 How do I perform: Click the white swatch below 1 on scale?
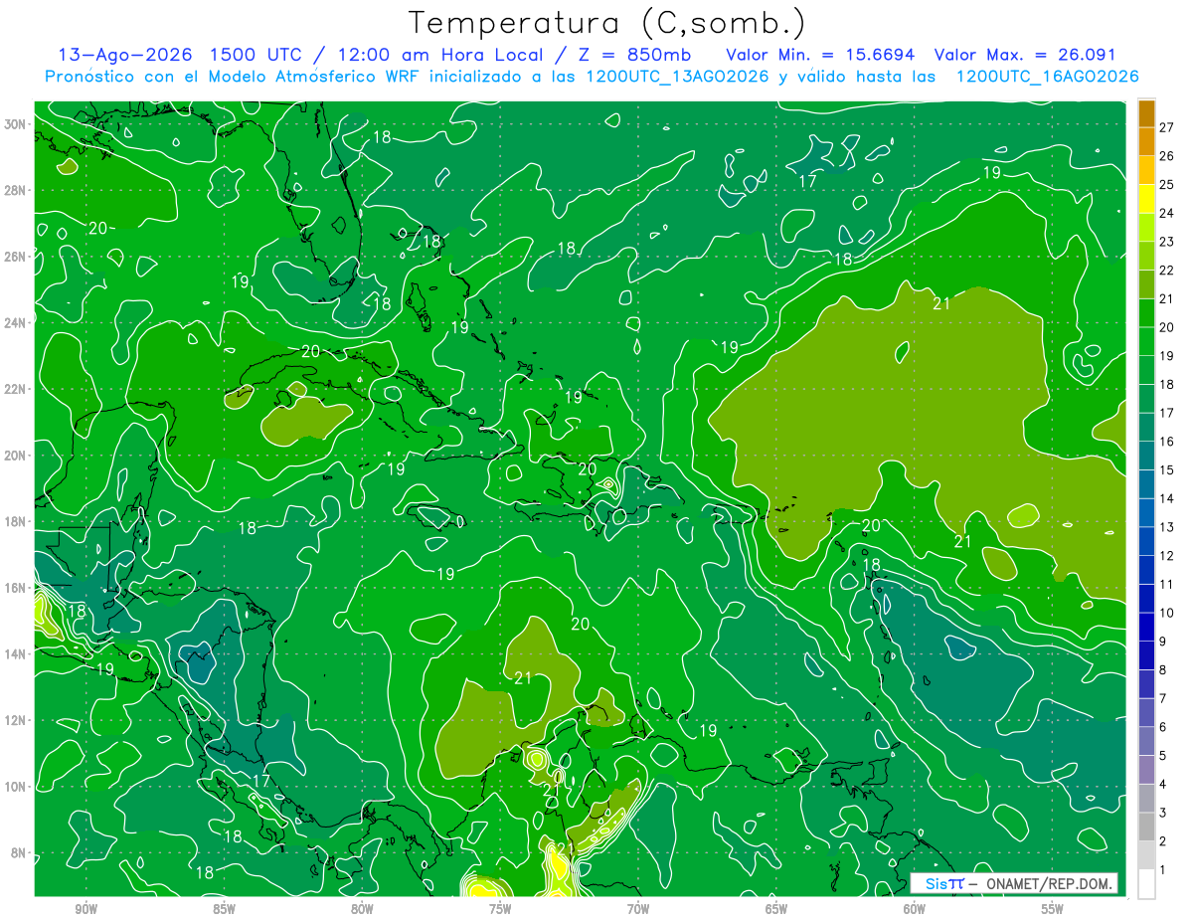click(1146, 884)
